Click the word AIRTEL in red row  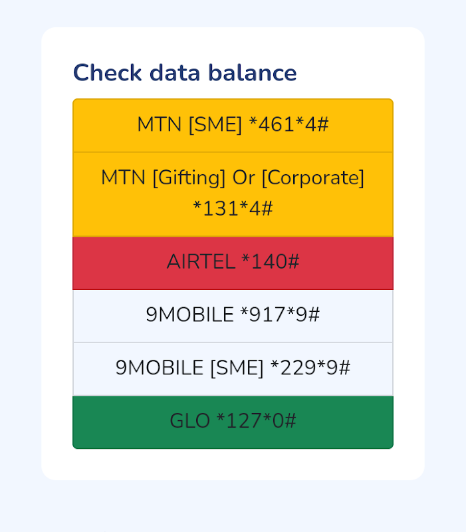pyautogui.click(x=201, y=261)
